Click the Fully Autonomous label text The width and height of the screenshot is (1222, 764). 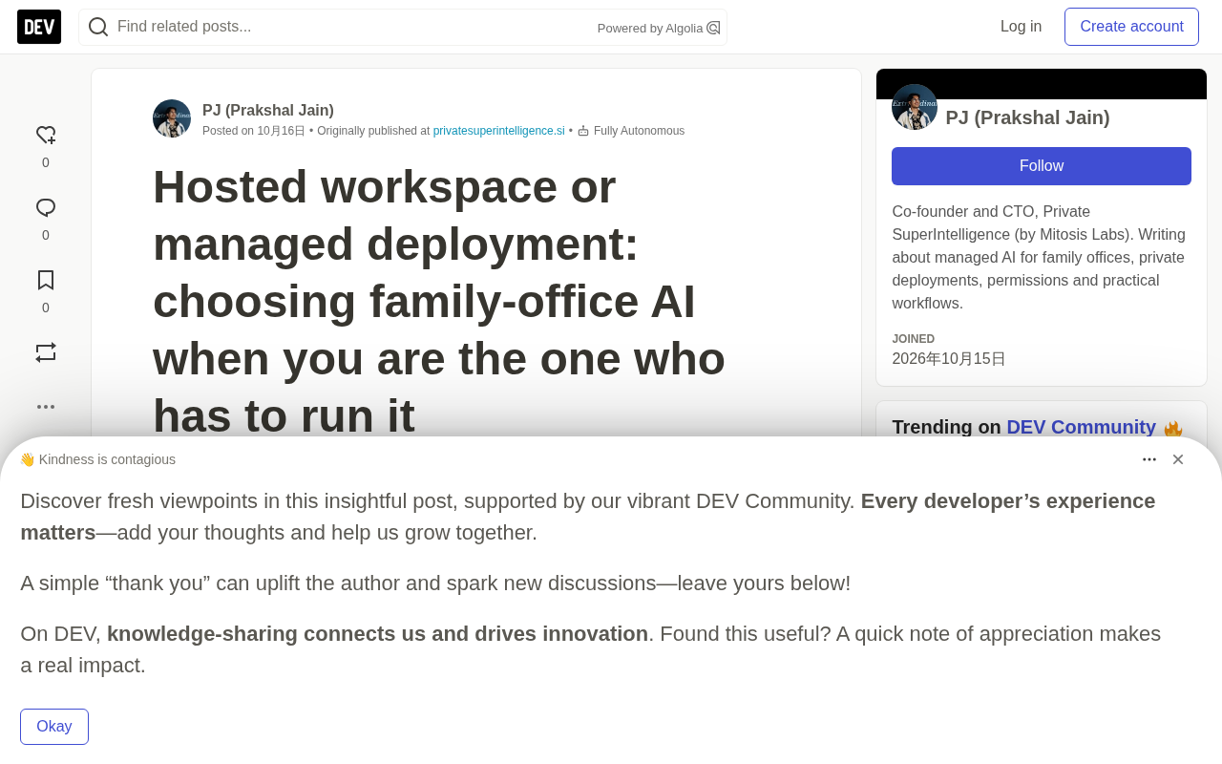tap(639, 131)
